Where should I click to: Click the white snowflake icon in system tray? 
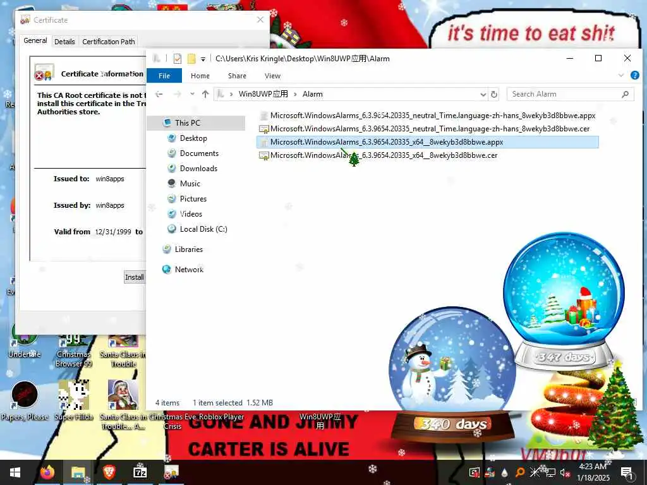pos(535,472)
